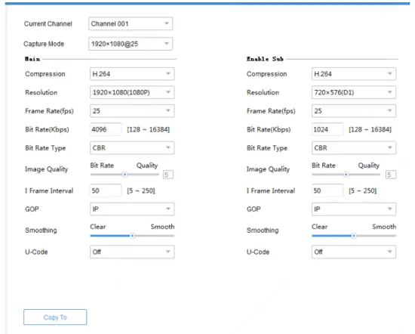Expand Sub stream Compression dropdown
This screenshot has width=415, height=334.
click(x=354, y=74)
